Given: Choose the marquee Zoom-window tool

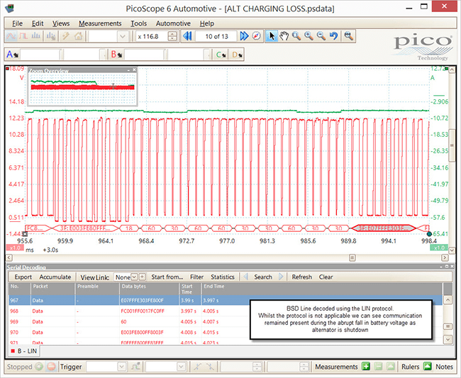Looking at the screenshot, I should pyautogui.click(x=296, y=36).
